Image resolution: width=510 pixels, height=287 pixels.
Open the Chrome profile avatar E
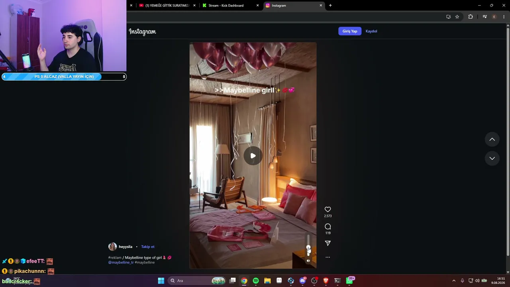tap(494, 17)
